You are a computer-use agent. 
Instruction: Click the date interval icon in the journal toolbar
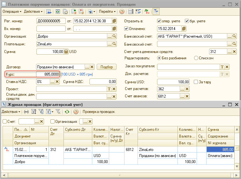coord(26,112)
